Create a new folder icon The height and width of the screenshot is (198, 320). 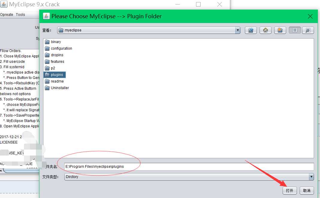(x=280, y=30)
